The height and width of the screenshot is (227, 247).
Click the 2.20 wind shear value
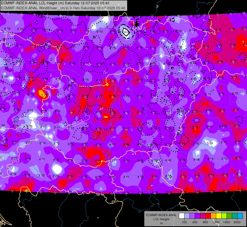(195, 111)
